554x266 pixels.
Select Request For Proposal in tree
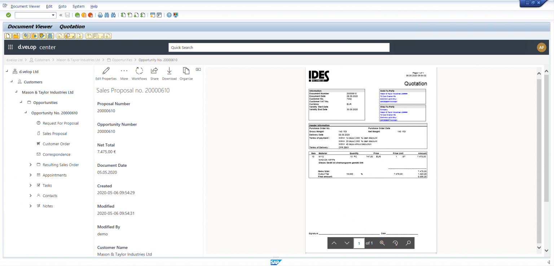coord(61,123)
